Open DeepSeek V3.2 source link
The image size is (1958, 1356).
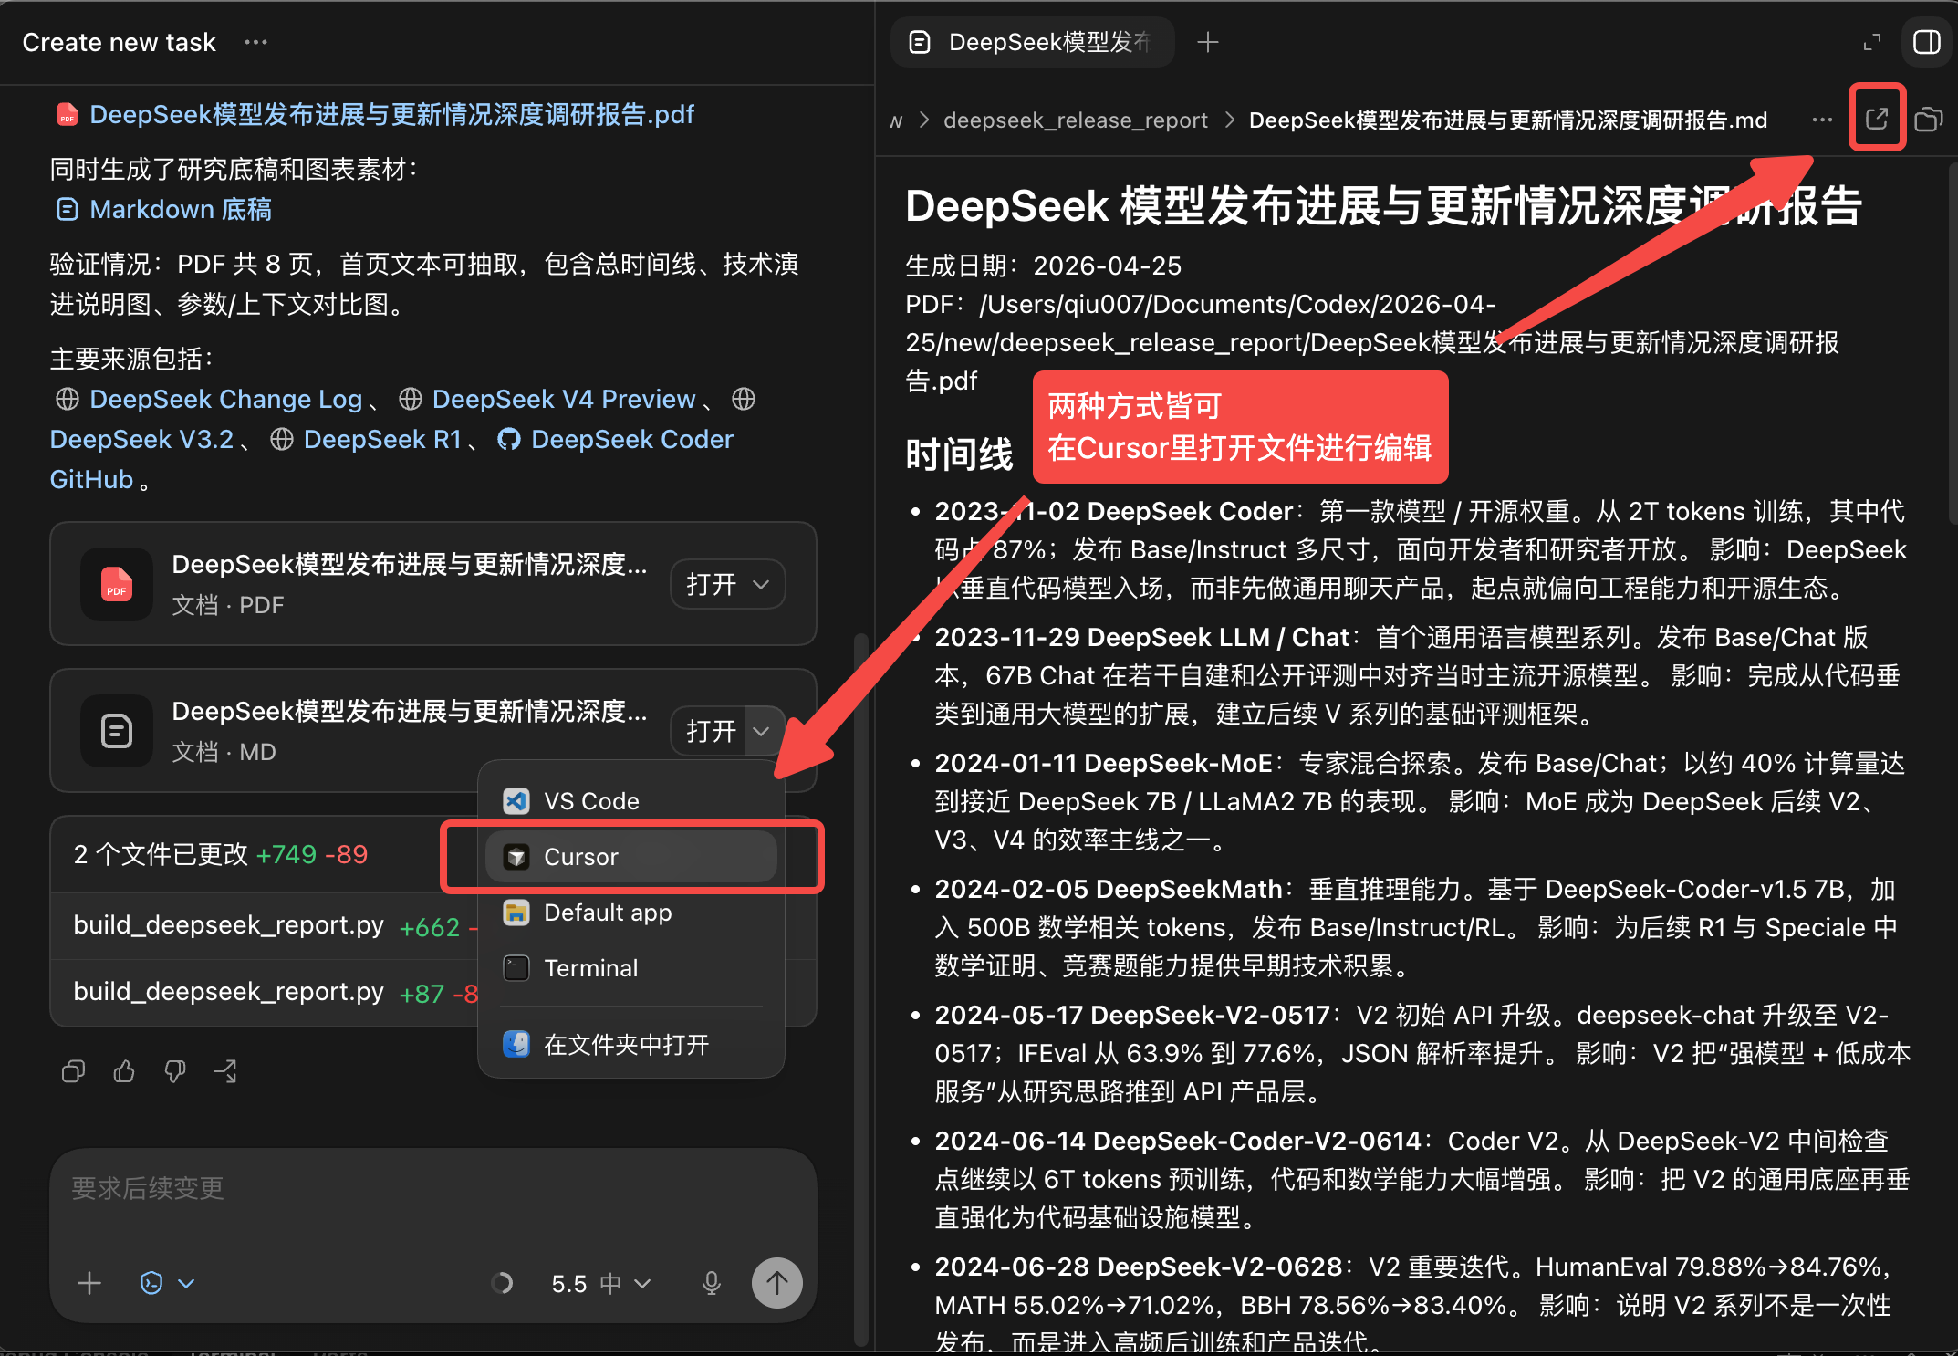141,439
